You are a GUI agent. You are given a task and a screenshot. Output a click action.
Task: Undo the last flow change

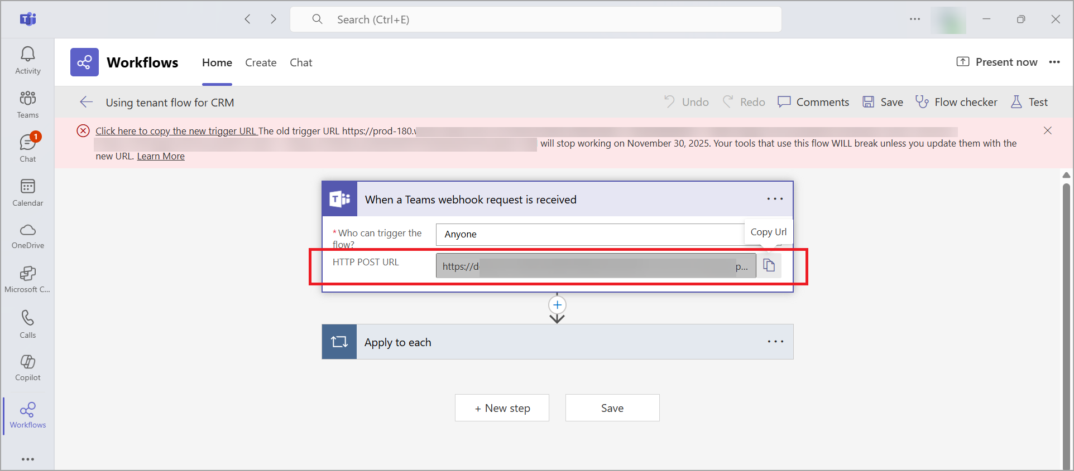686,102
